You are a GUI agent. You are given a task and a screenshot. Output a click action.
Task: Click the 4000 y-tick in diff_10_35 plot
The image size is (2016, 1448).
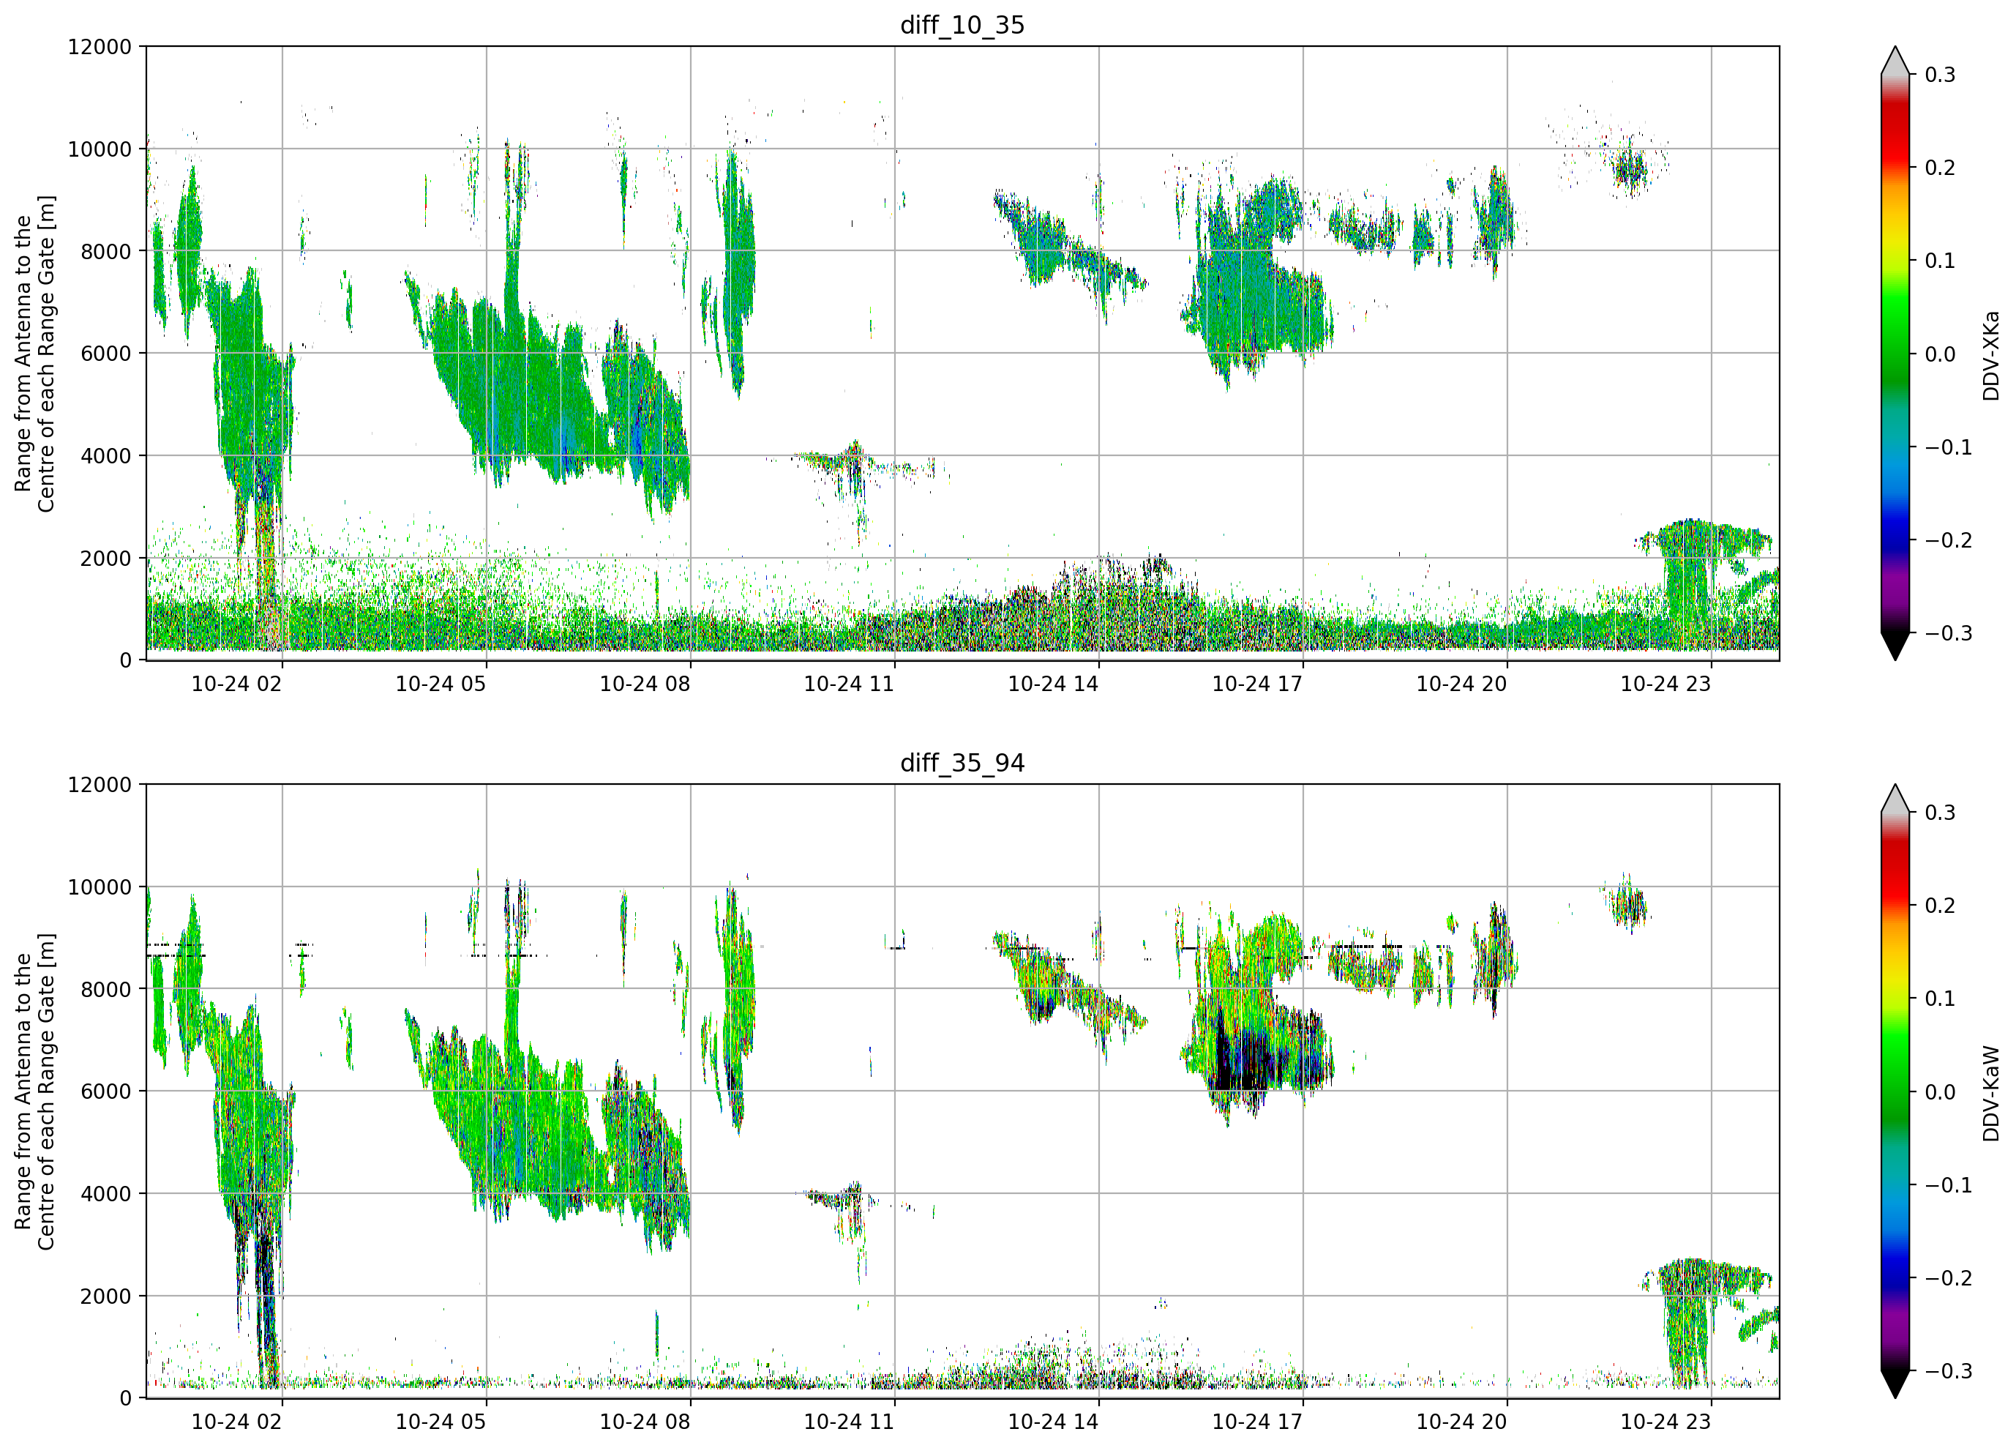point(106,455)
